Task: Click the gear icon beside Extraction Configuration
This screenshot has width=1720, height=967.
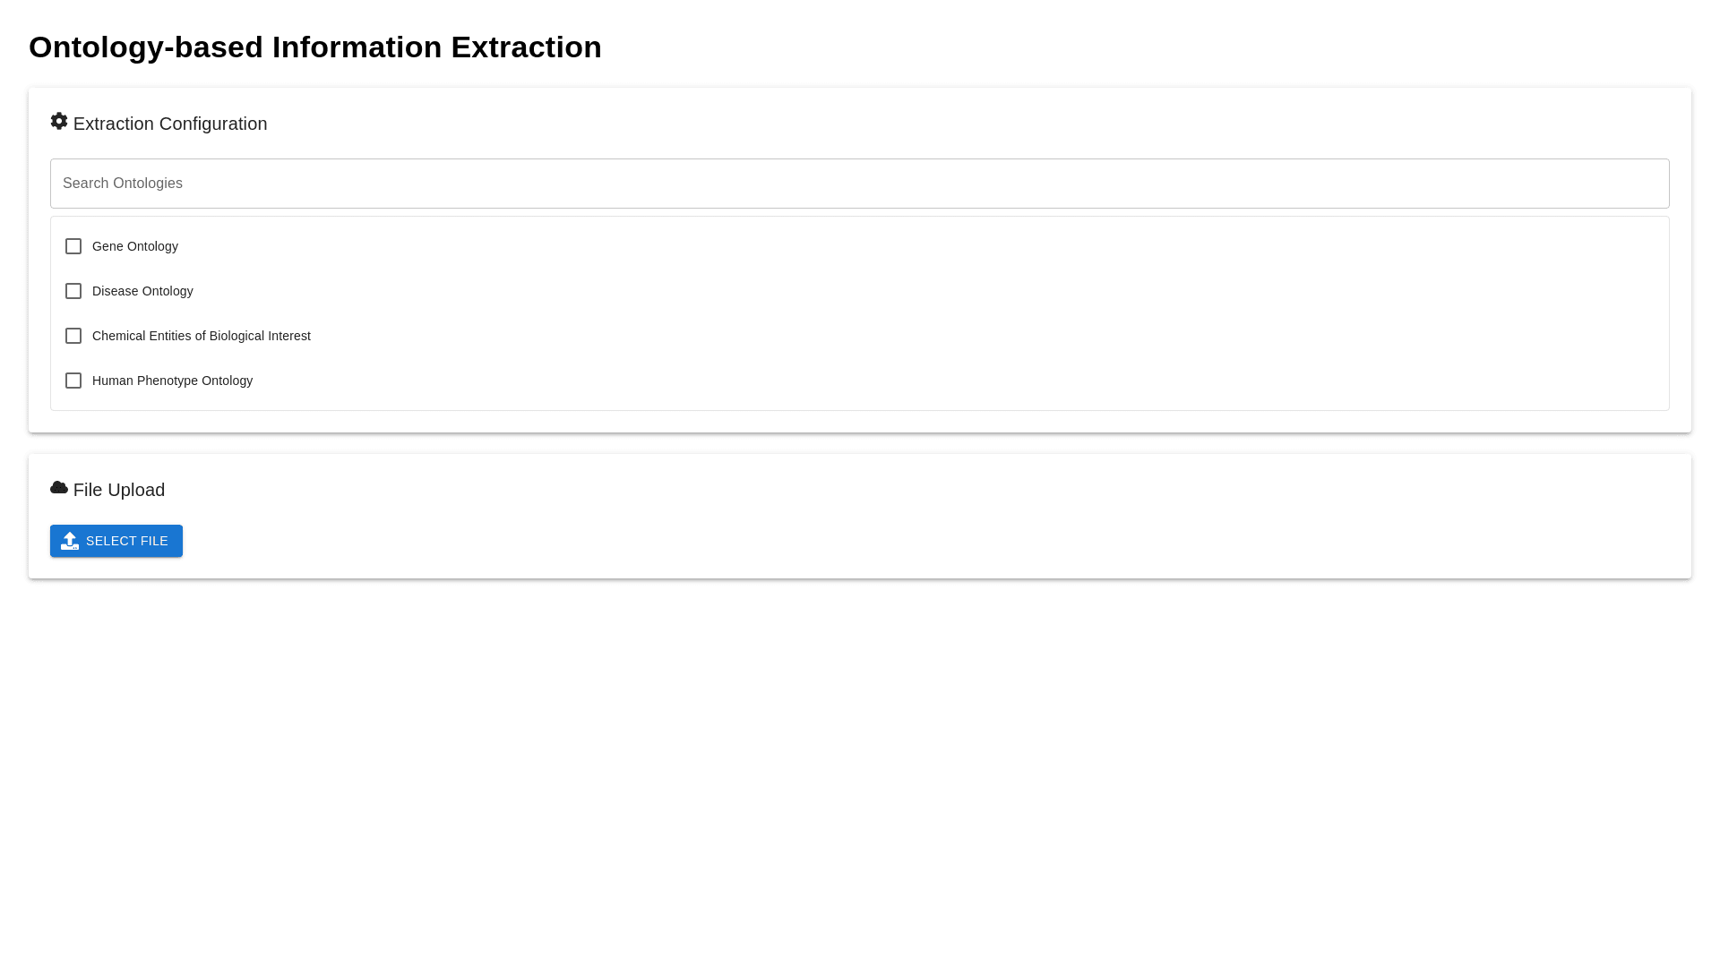Action: pyautogui.click(x=59, y=122)
